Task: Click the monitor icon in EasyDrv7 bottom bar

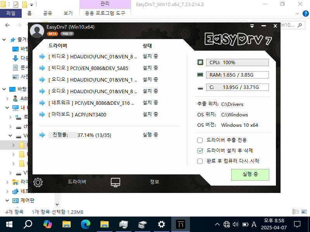Action: (x=115, y=182)
